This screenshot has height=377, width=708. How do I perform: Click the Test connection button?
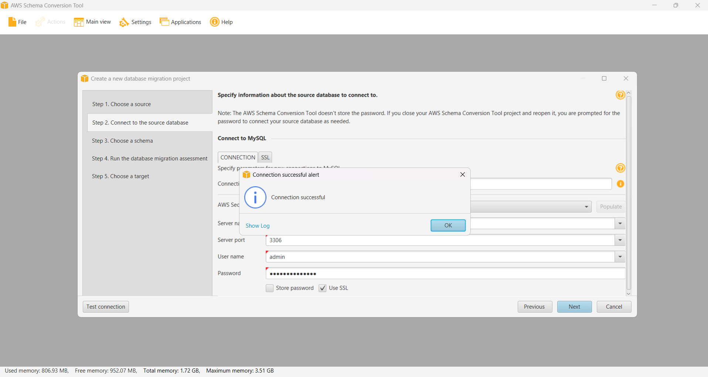click(x=106, y=307)
